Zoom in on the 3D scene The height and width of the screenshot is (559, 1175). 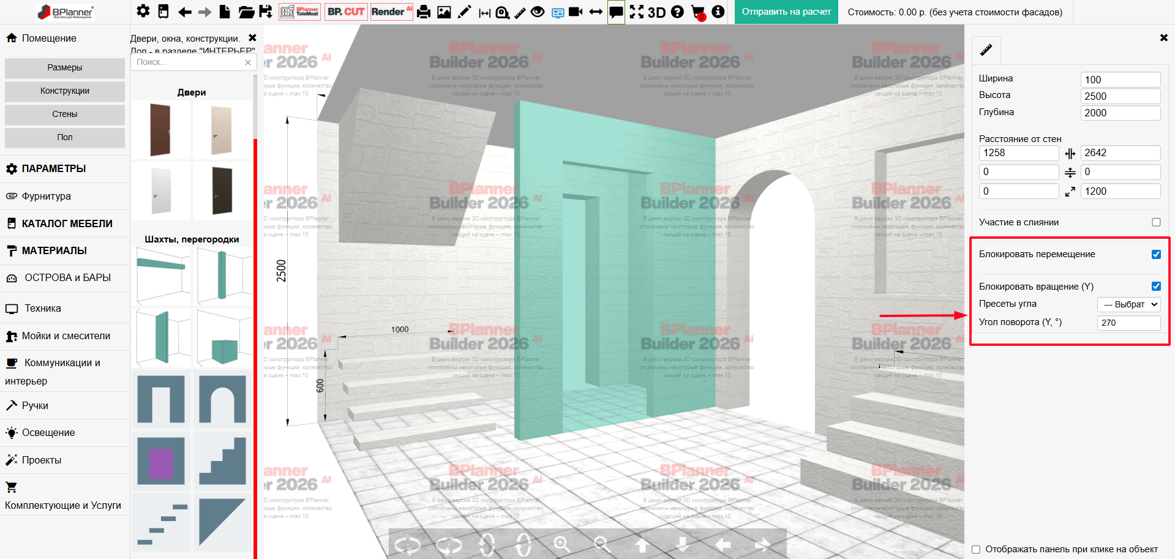(x=561, y=544)
